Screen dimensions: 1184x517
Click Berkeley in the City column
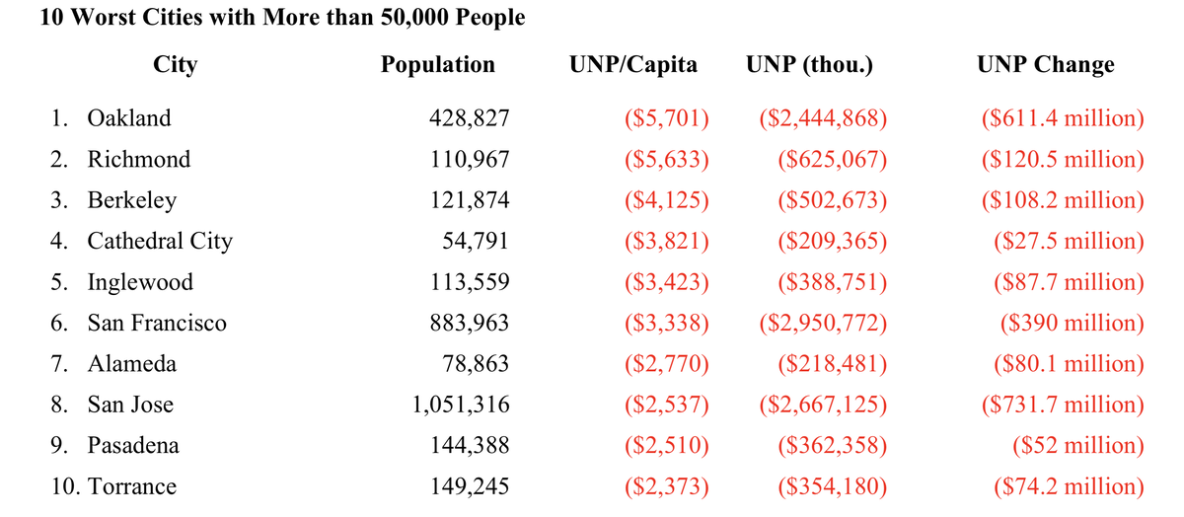coord(132,201)
